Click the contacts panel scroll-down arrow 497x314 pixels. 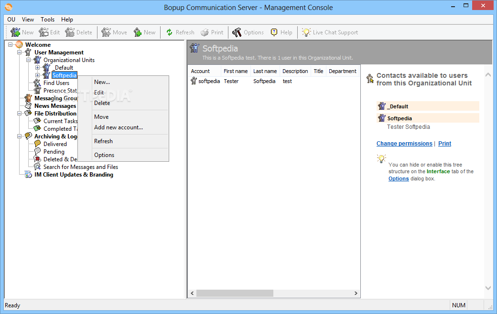pos(488,288)
